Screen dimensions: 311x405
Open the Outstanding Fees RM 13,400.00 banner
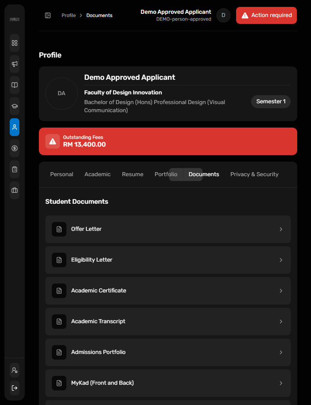[x=168, y=141]
